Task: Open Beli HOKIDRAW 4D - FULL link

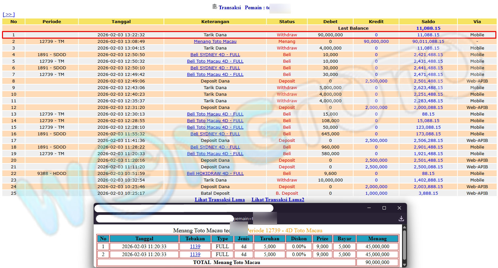Action: point(215,174)
